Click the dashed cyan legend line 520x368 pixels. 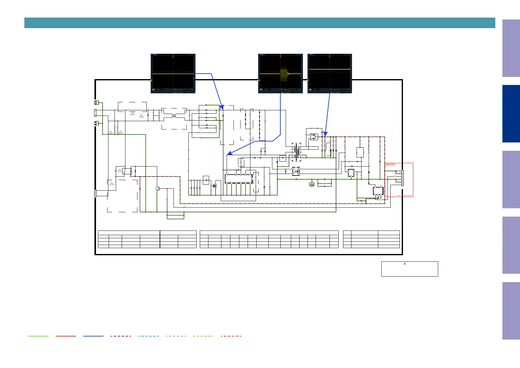pyautogui.click(x=149, y=336)
